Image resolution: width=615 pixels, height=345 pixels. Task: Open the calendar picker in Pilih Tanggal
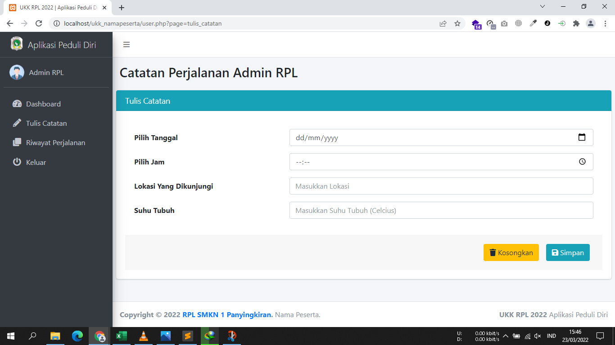[582, 137]
